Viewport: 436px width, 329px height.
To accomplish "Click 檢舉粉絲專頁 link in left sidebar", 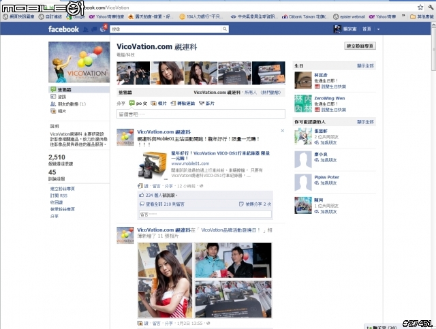I will pos(62,209).
